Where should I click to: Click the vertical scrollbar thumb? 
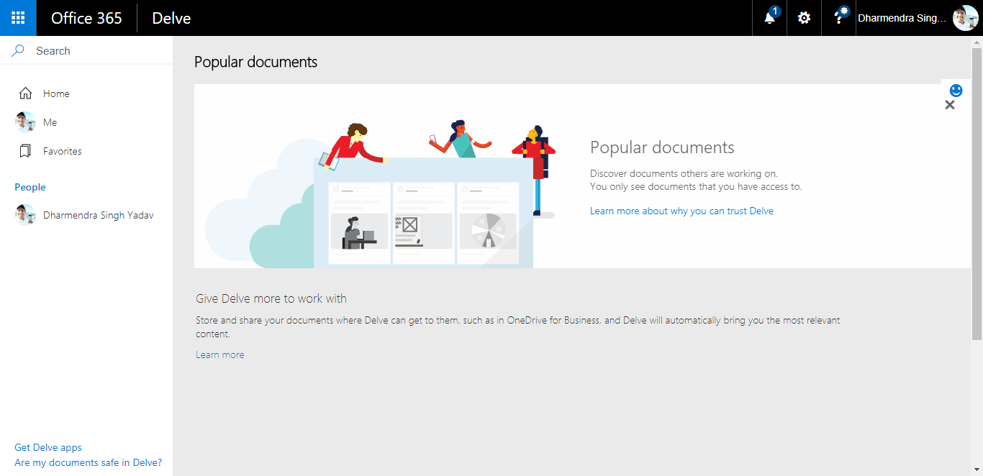tap(977, 194)
